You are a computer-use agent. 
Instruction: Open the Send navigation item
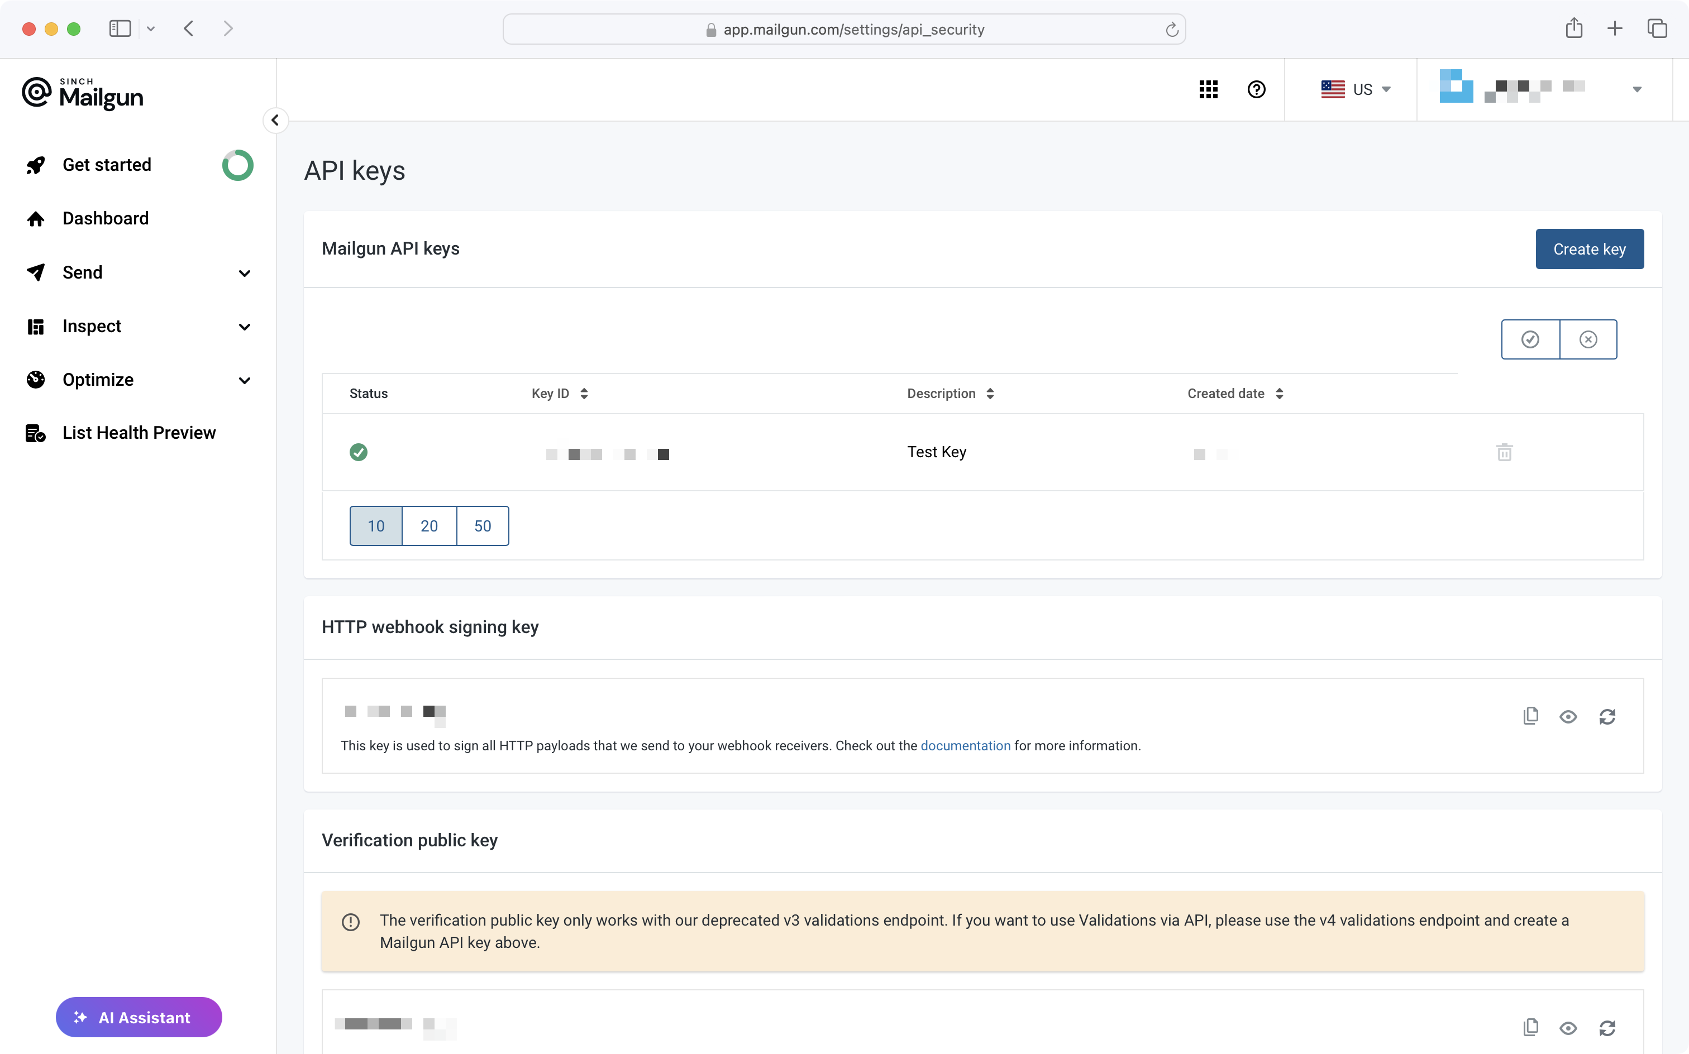(82, 272)
